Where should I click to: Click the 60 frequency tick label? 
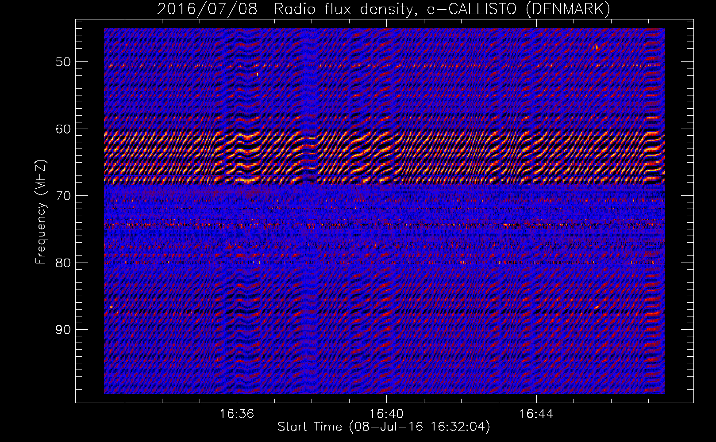[x=63, y=129]
